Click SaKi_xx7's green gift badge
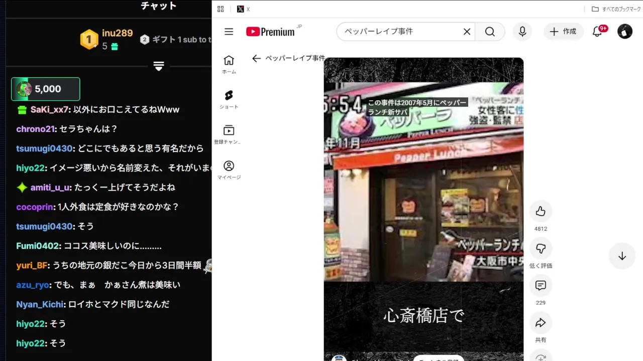 (22, 110)
